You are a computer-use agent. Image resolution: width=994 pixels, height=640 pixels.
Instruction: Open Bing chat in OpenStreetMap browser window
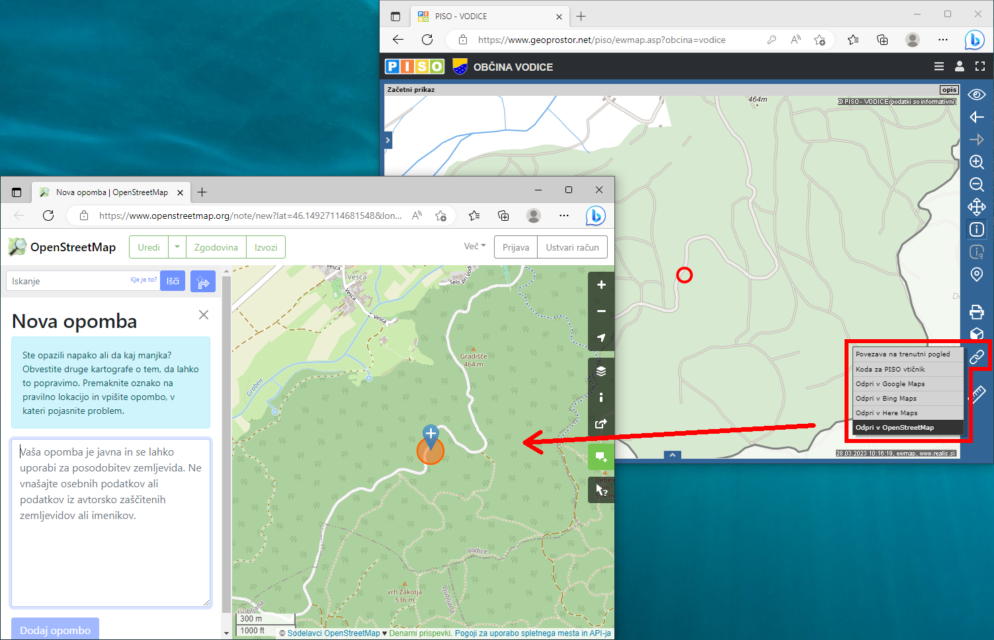595,216
